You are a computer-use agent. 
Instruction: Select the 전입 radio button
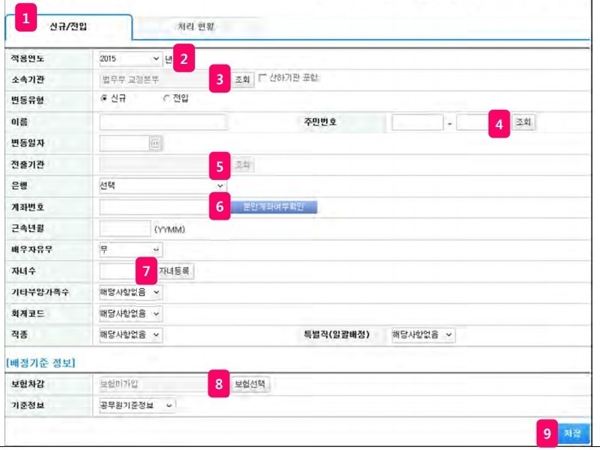pyautogui.click(x=166, y=99)
